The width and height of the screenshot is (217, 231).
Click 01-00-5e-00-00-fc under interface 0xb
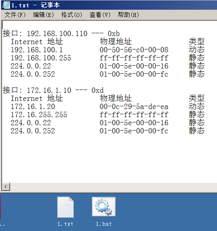pyautogui.click(x=134, y=74)
